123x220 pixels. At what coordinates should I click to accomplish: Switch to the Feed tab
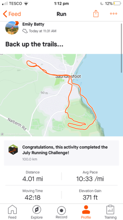[12, 212]
